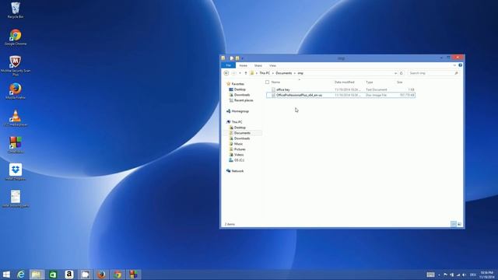Sort files by Type column
The height and width of the screenshot is (280, 498).
[370, 82]
